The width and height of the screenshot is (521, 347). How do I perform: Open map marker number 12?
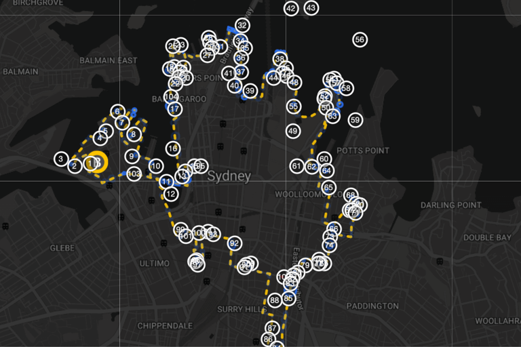171,194
